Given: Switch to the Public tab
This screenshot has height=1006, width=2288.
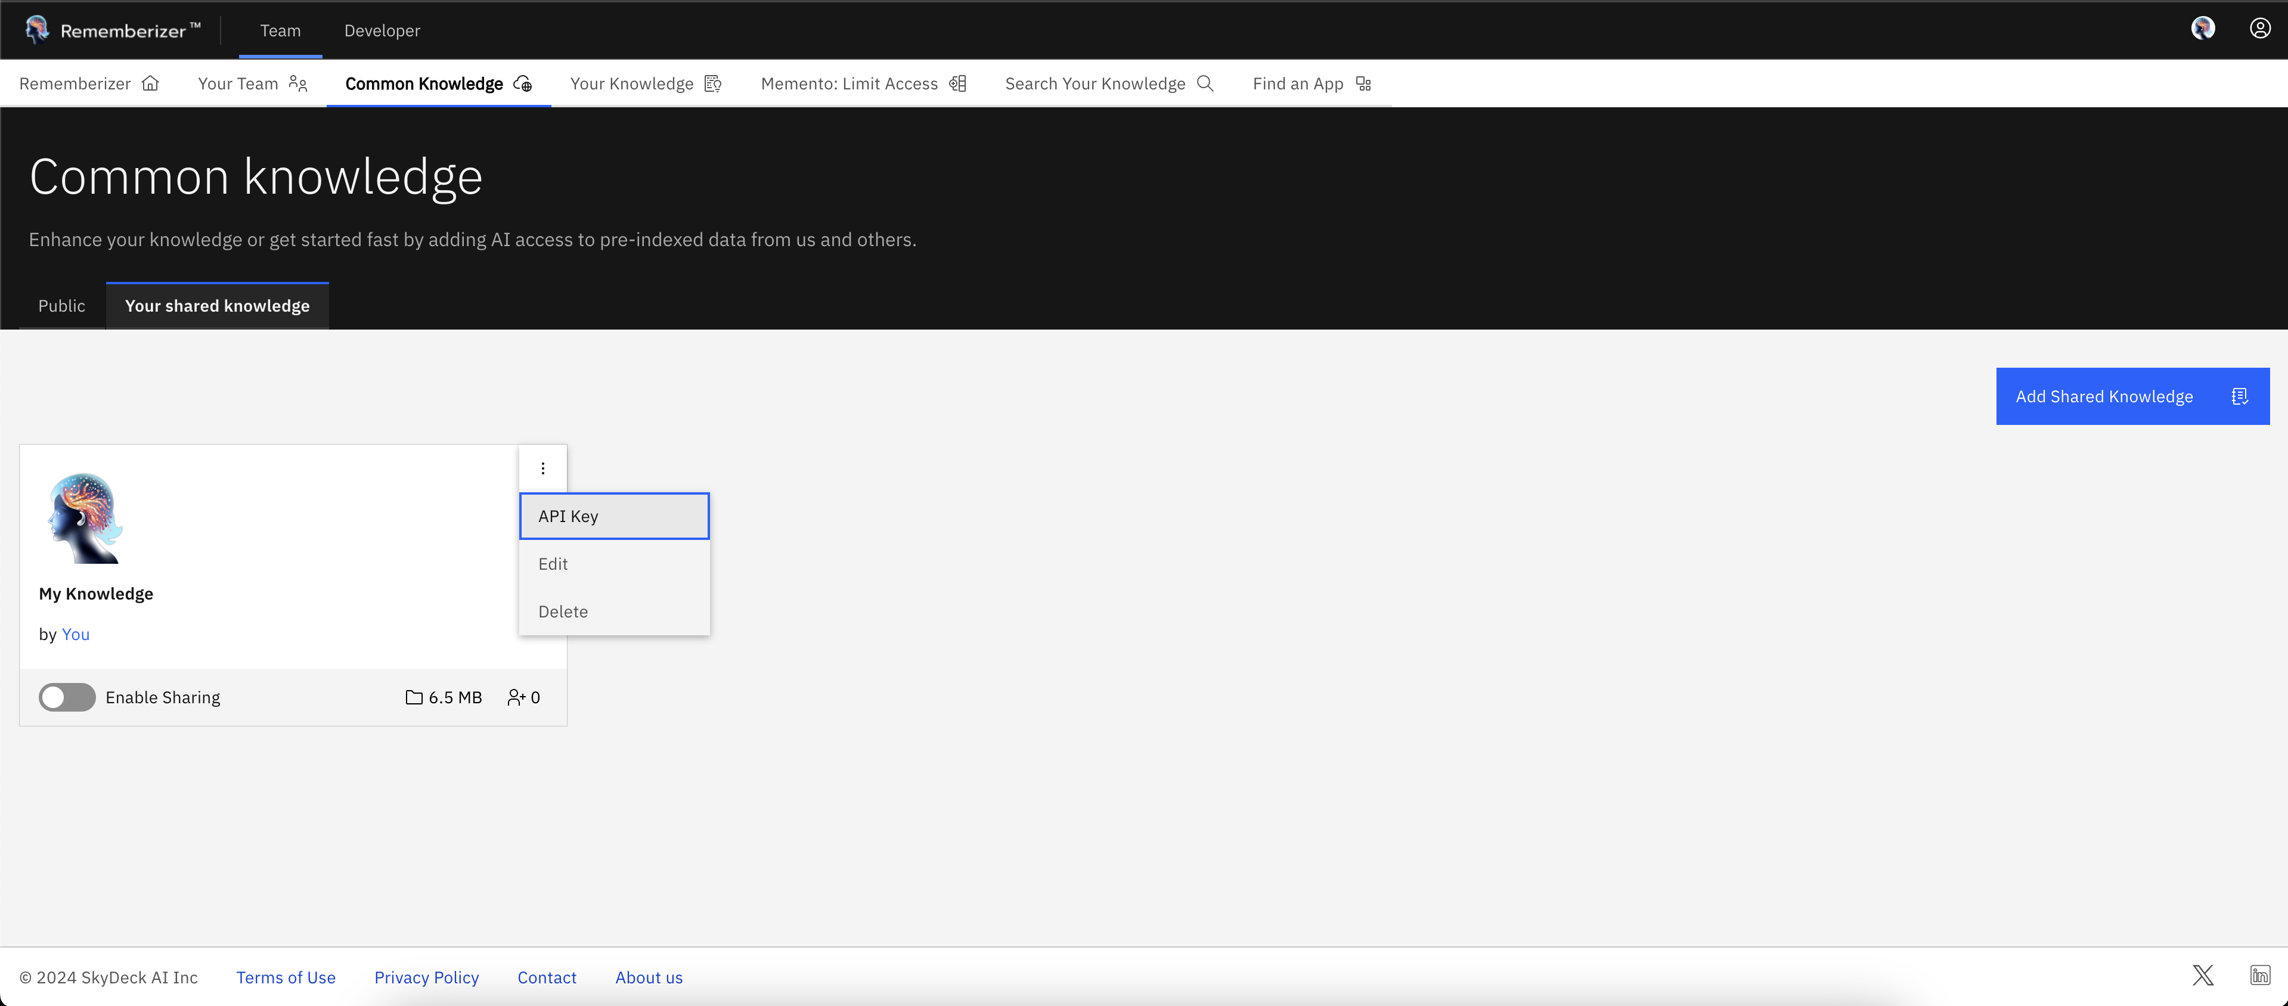Looking at the screenshot, I should [x=61, y=306].
